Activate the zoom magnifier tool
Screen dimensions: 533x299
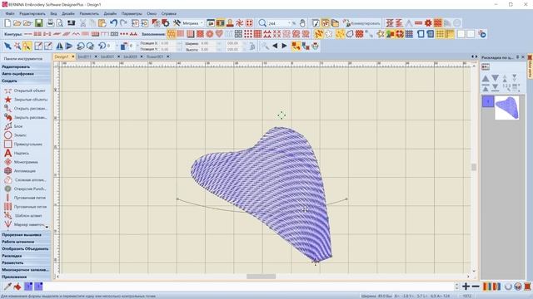pyautogui.click(x=262, y=23)
